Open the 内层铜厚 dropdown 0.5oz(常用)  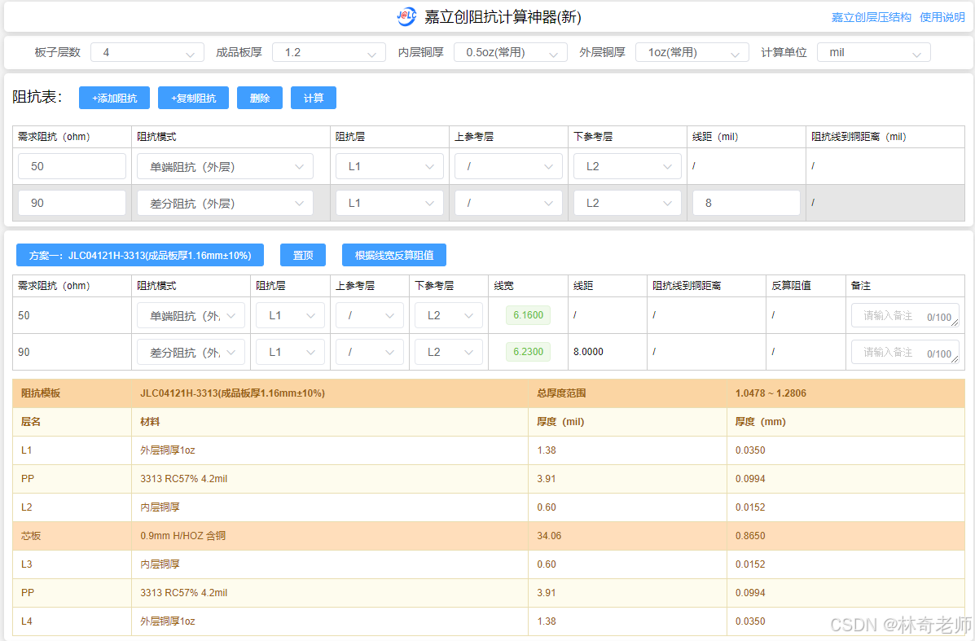click(511, 52)
